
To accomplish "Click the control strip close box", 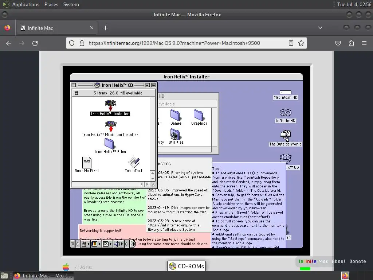I will [x=72, y=244].
